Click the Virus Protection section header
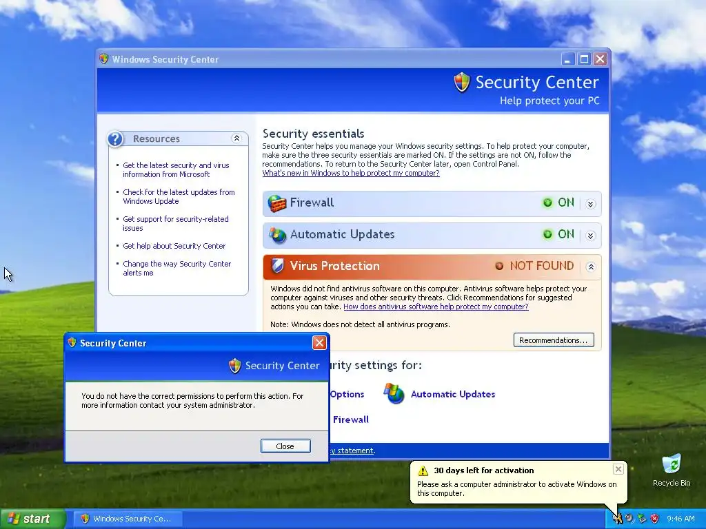This screenshot has width=706, height=529. [x=432, y=267]
